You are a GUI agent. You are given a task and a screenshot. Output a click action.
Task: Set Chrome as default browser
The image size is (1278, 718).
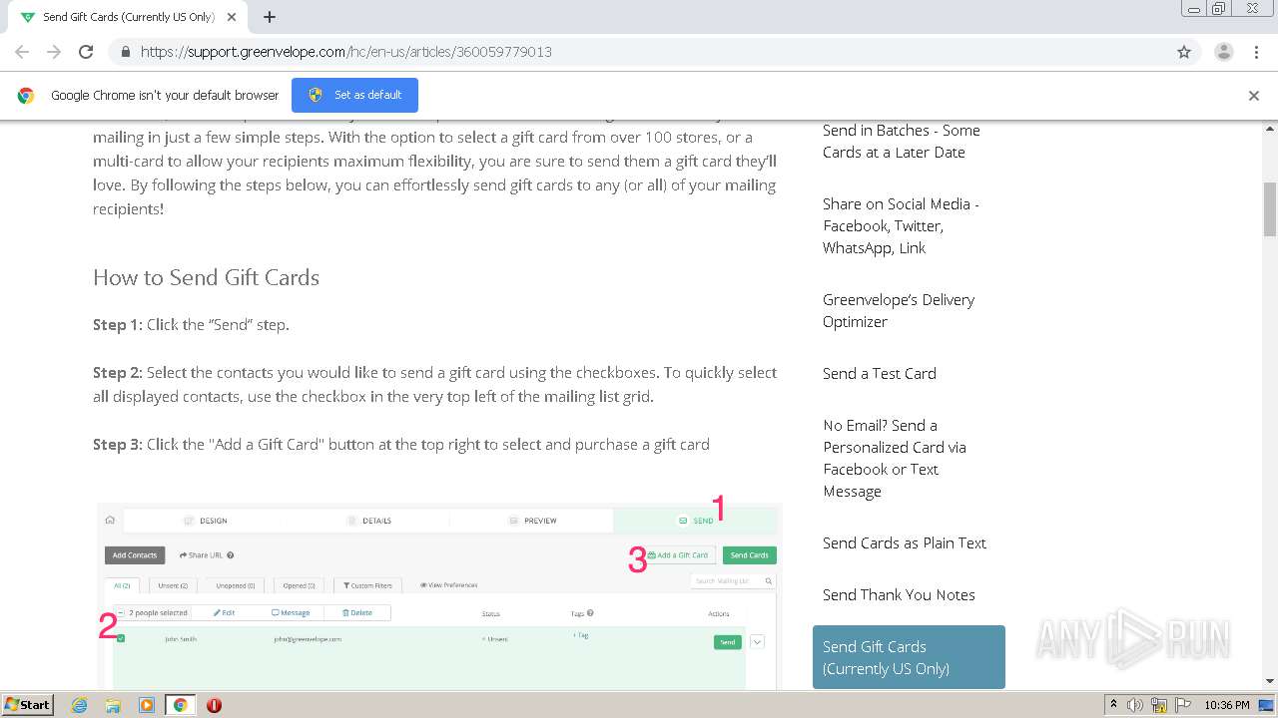(x=354, y=95)
